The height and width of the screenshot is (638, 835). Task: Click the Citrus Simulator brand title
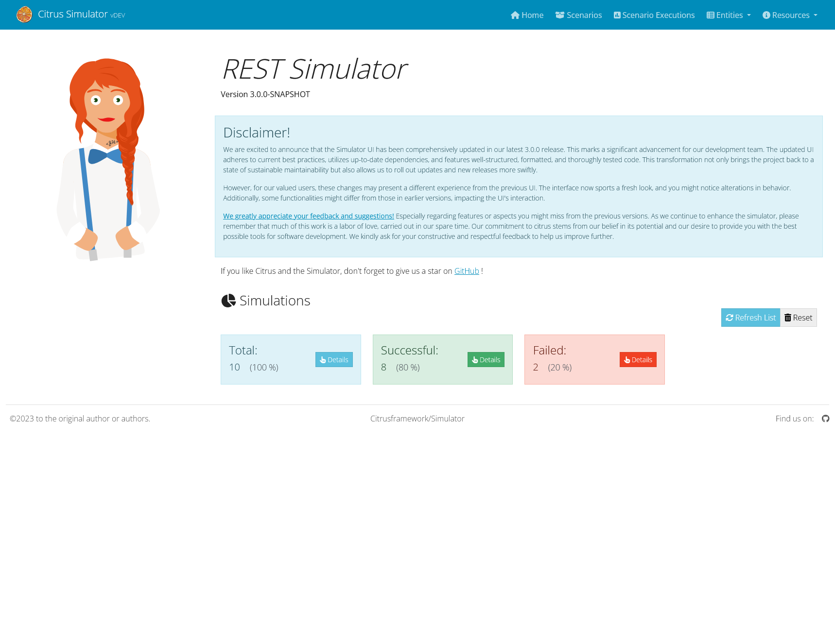click(x=72, y=15)
